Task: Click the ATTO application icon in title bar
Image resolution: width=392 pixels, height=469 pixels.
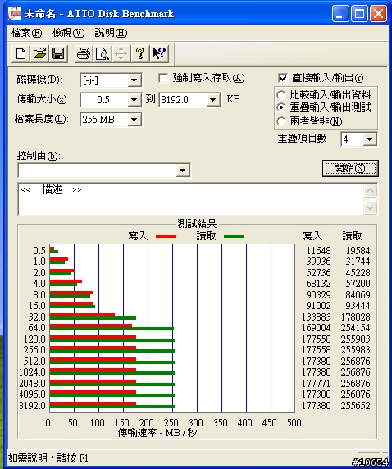Action: 15,13
